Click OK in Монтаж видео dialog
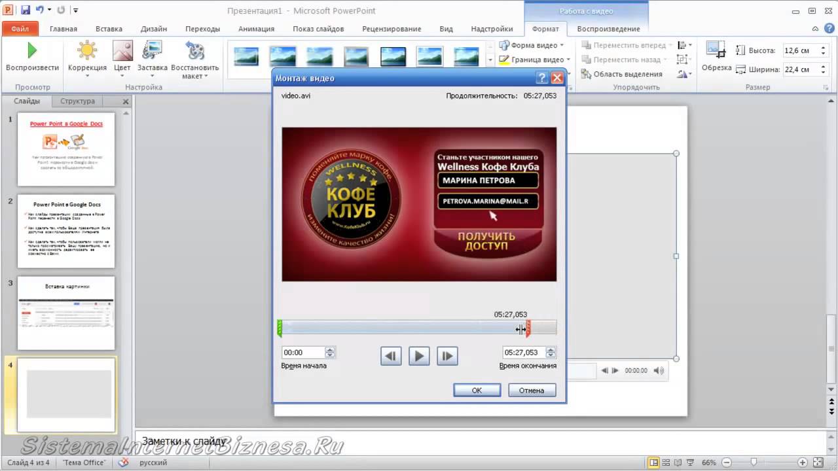The image size is (838, 471). [x=477, y=390]
